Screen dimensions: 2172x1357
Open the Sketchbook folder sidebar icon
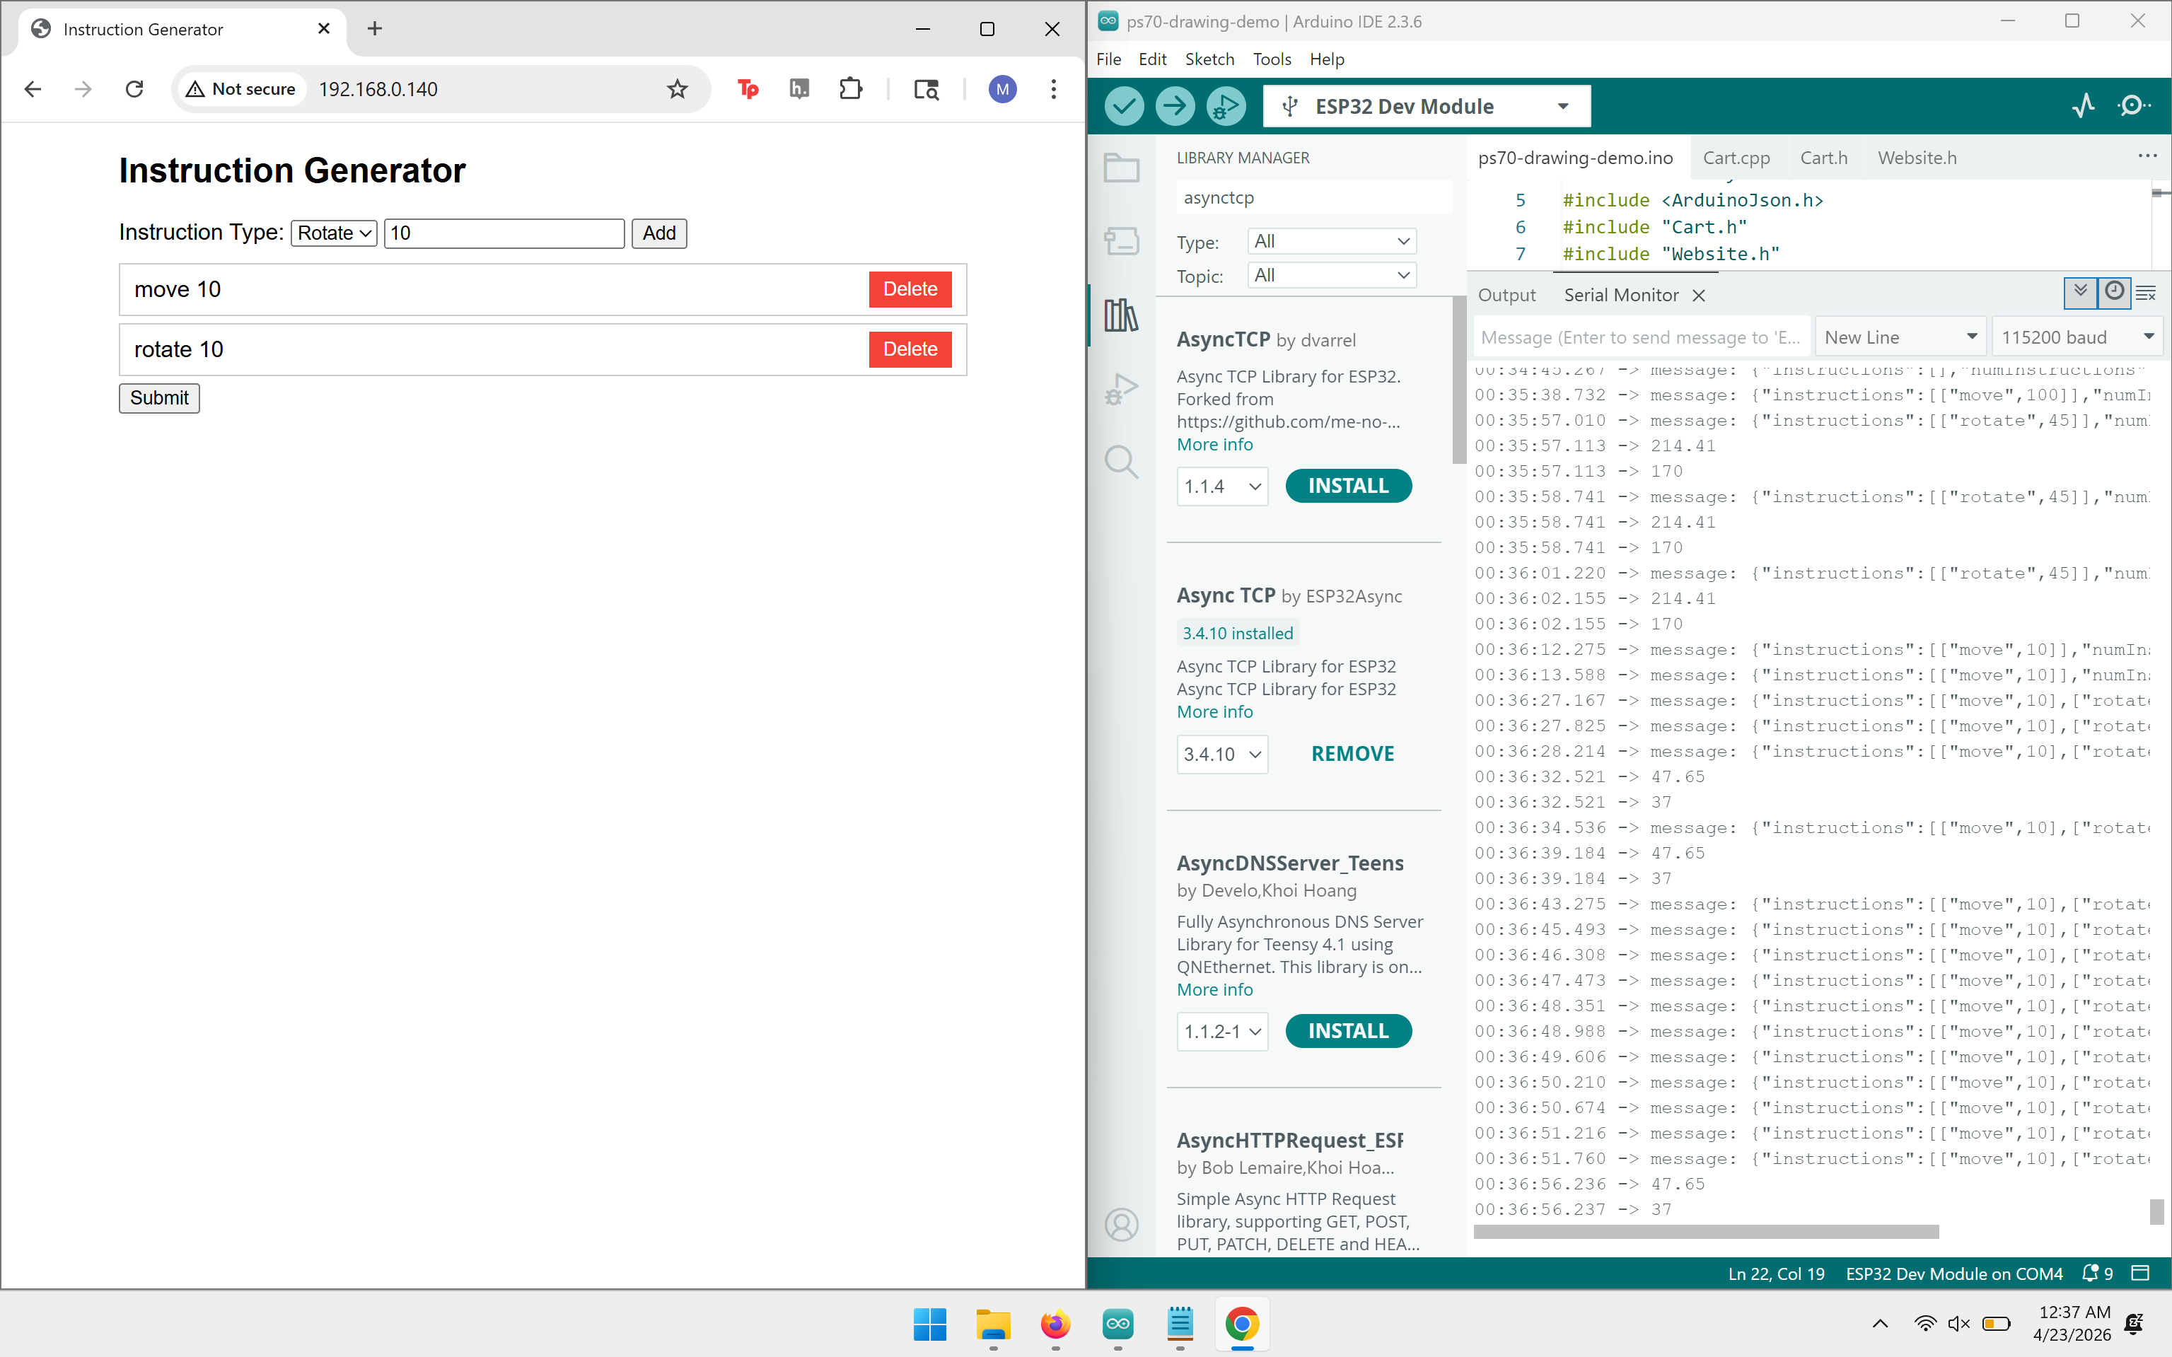pos(1121,168)
